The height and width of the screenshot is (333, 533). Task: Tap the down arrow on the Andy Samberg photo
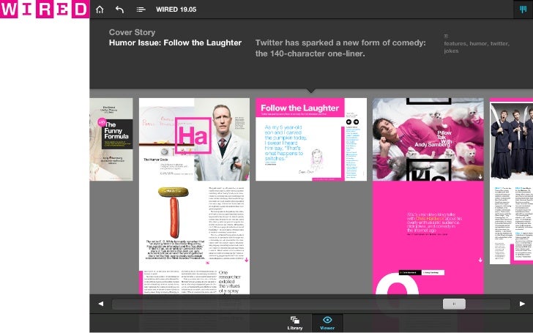[480, 176]
